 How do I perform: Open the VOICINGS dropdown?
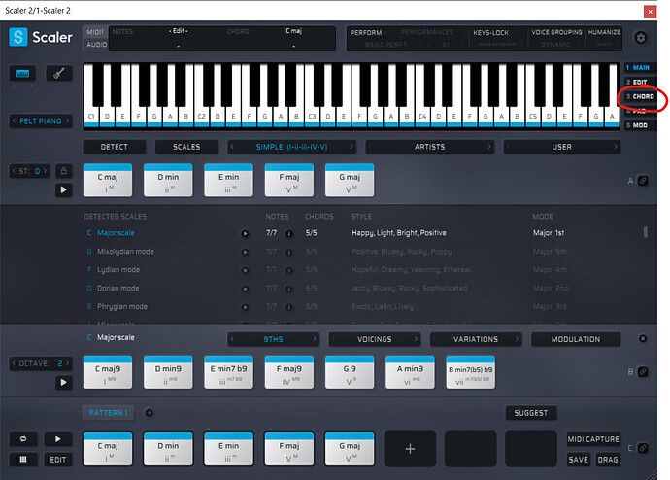(x=374, y=339)
